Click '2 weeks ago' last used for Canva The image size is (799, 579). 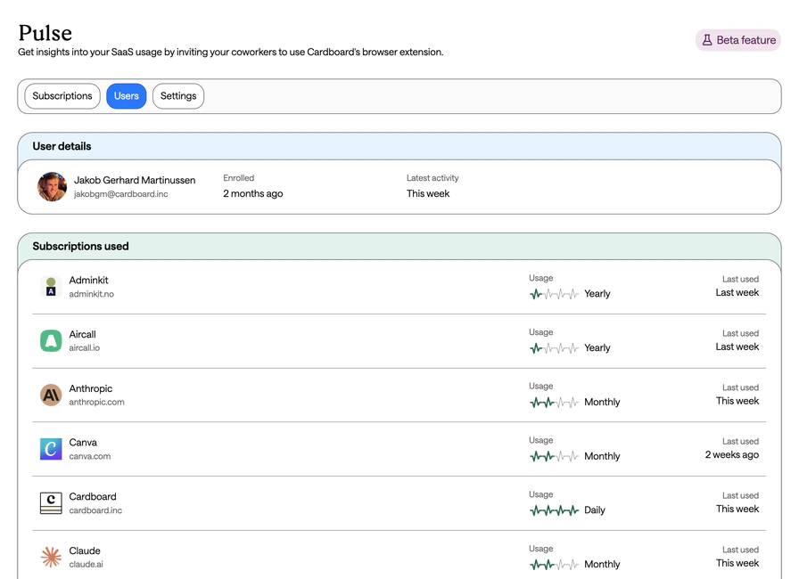coord(732,455)
